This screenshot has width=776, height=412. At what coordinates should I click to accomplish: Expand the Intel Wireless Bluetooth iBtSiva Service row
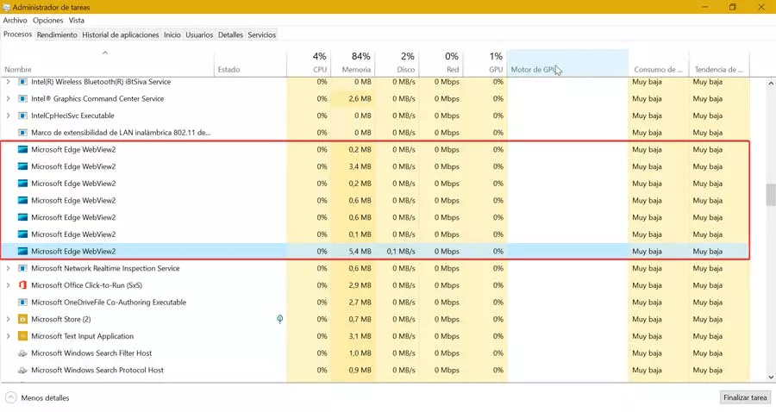pos(8,82)
